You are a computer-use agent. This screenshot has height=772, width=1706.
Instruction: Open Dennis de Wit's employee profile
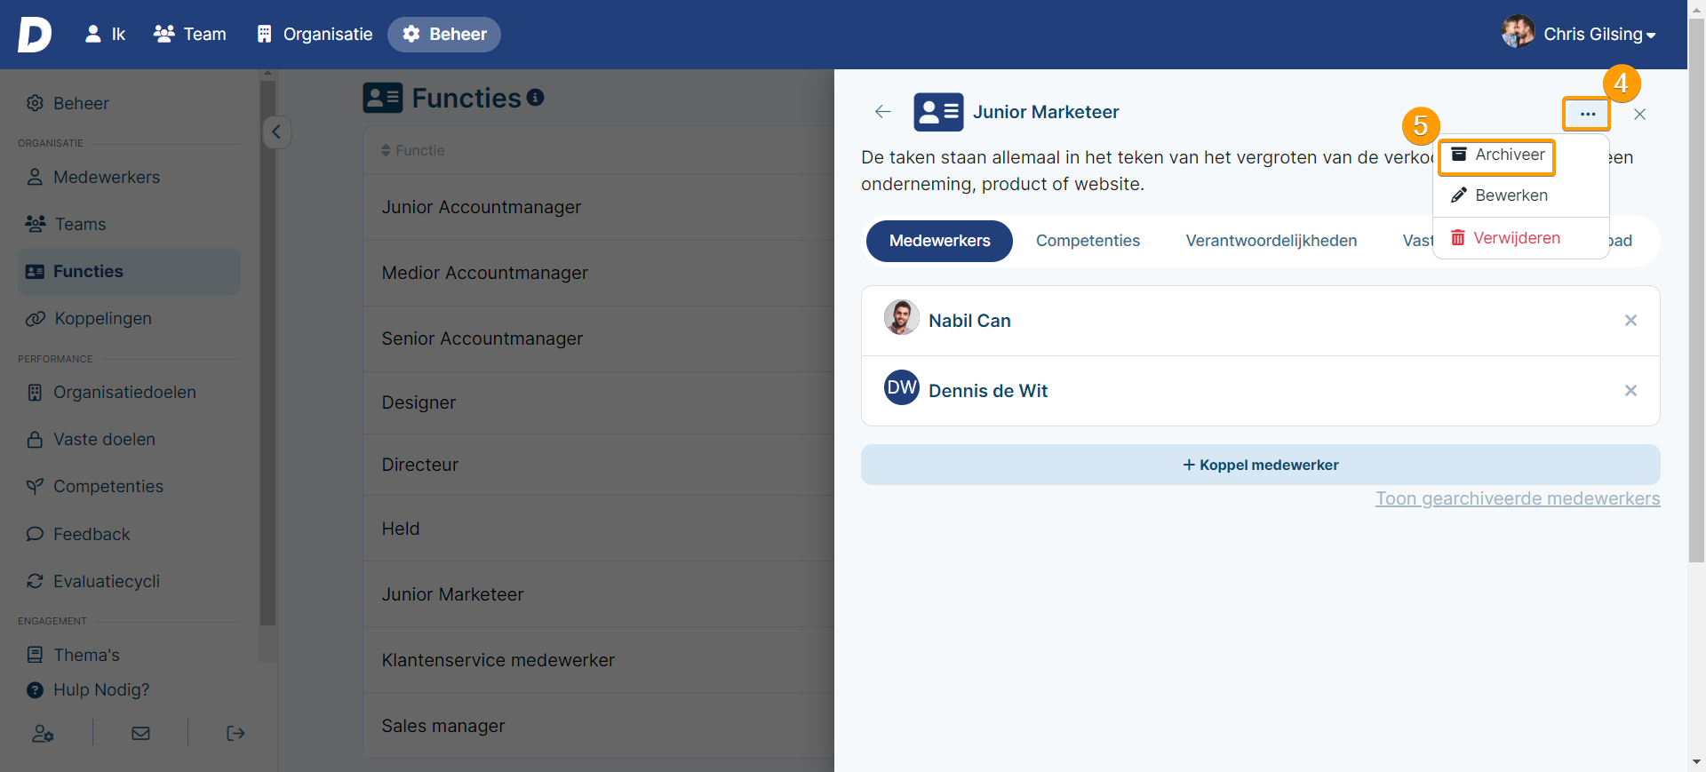988,391
